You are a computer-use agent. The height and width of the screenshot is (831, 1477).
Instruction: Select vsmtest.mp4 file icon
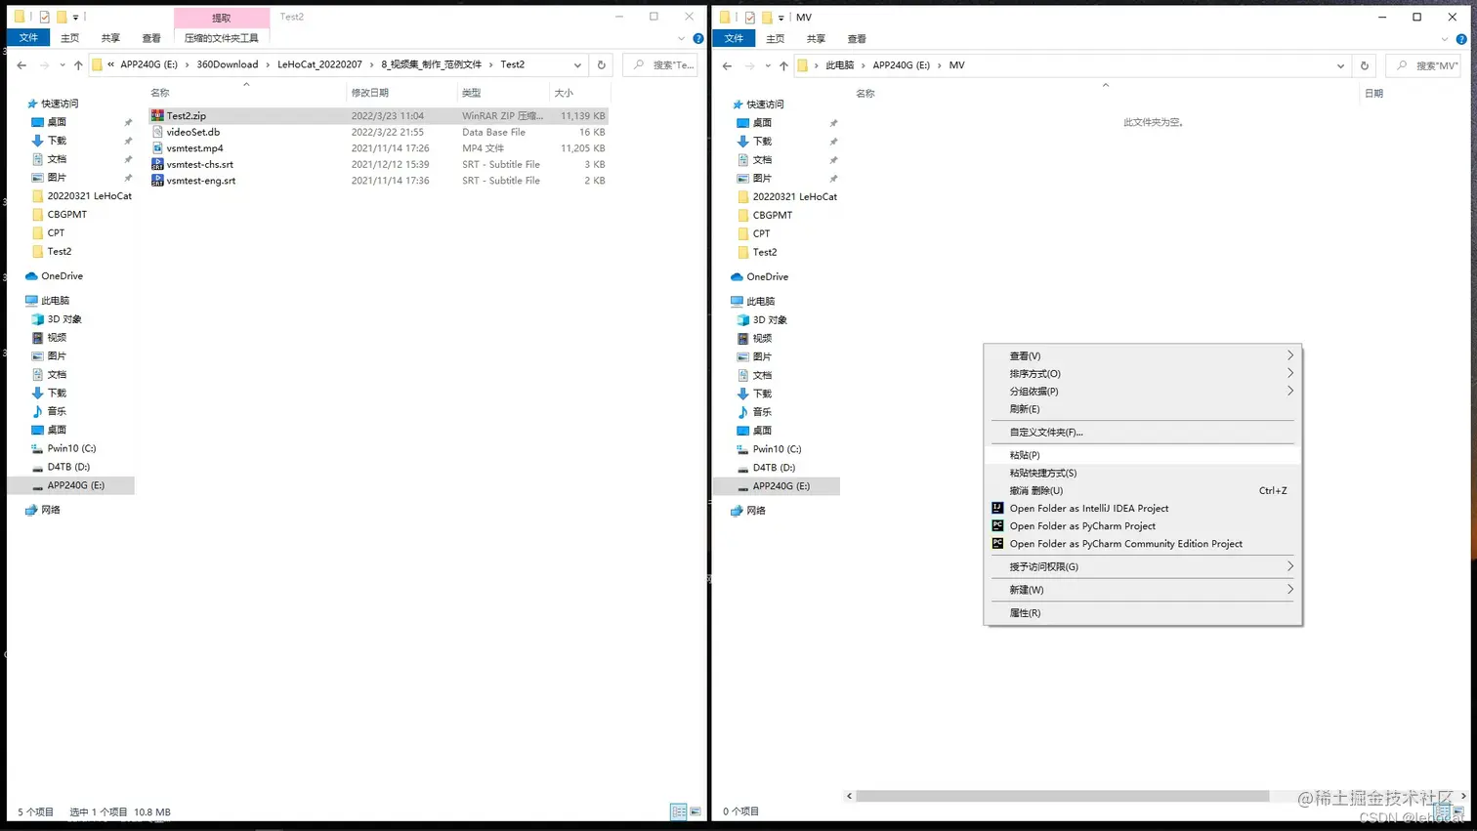pyautogui.click(x=157, y=148)
